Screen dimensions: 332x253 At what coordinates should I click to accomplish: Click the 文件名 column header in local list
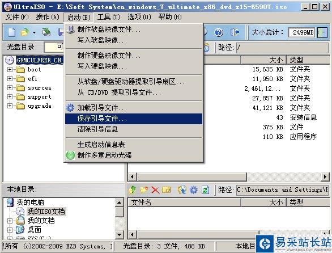coord(184,203)
